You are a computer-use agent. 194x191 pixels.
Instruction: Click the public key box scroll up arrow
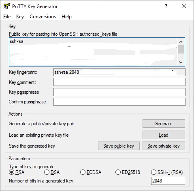click(181, 42)
